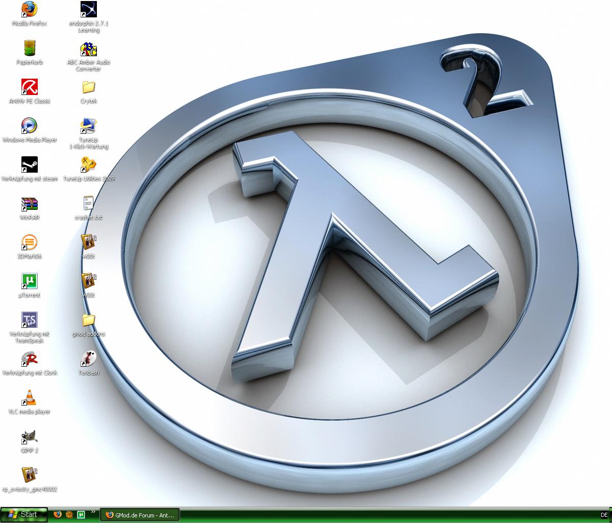This screenshot has height=523, width=612.
Task: Select the crasher.txt text file
Action: coord(89,204)
